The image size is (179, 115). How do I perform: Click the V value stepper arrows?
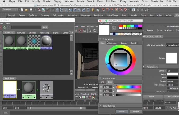pos(113,95)
